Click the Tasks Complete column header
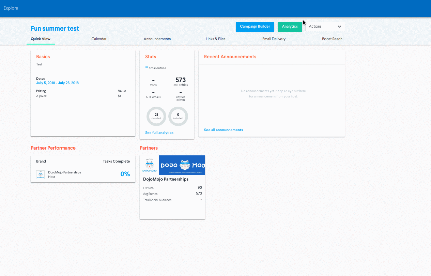The height and width of the screenshot is (276, 431). pos(116,161)
